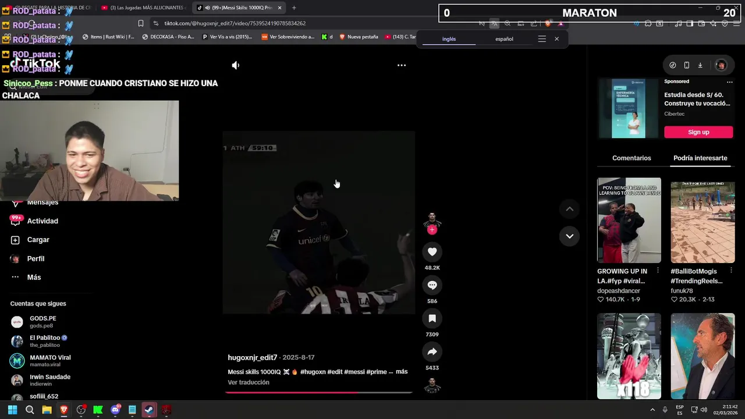This screenshot has height=419, width=745.
Task: Open Discord from the taskbar
Action: pyautogui.click(x=115, y=410)
